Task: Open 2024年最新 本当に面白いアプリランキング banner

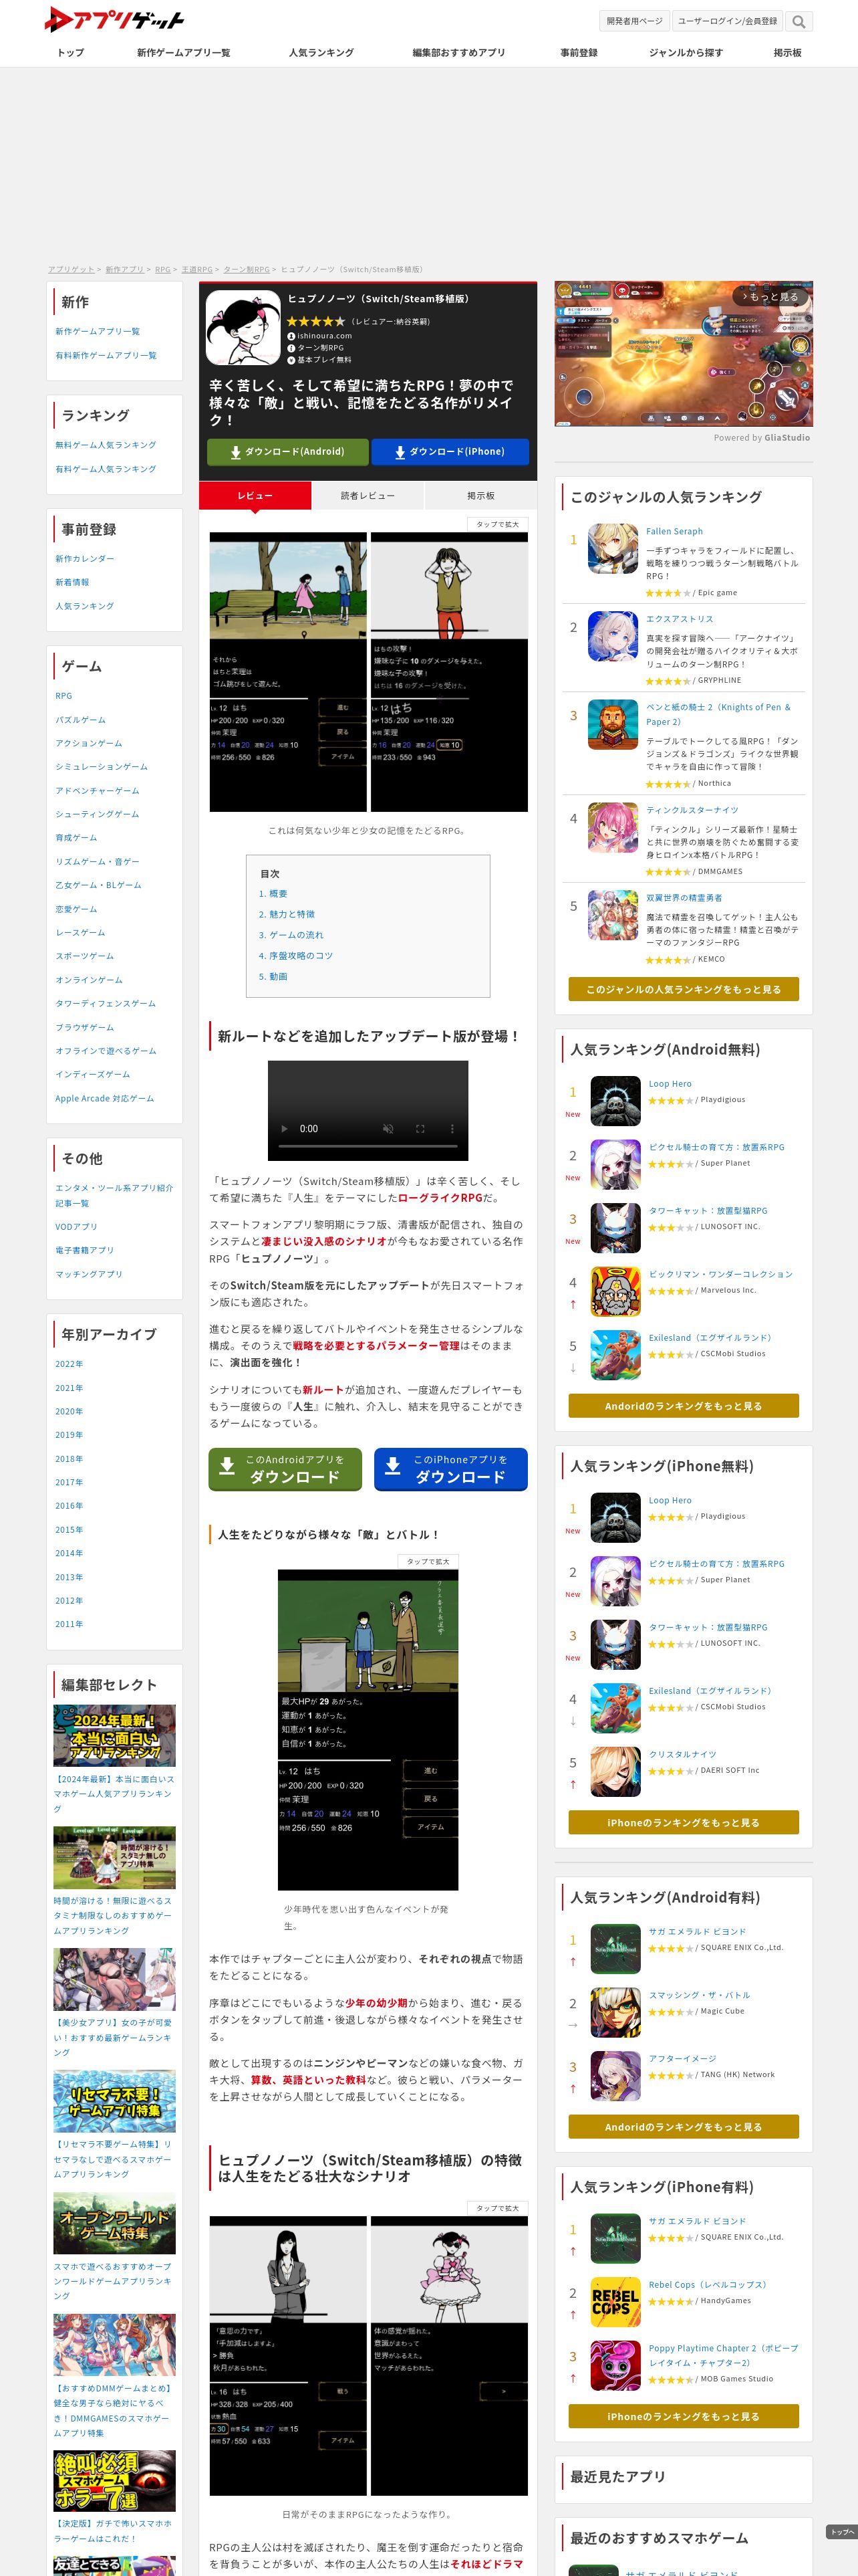Action: pos(114,1735)
